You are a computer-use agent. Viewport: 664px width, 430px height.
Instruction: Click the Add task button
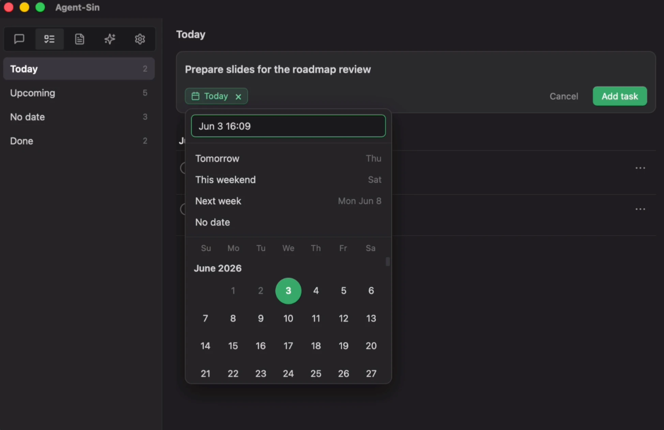coord(620,96)
